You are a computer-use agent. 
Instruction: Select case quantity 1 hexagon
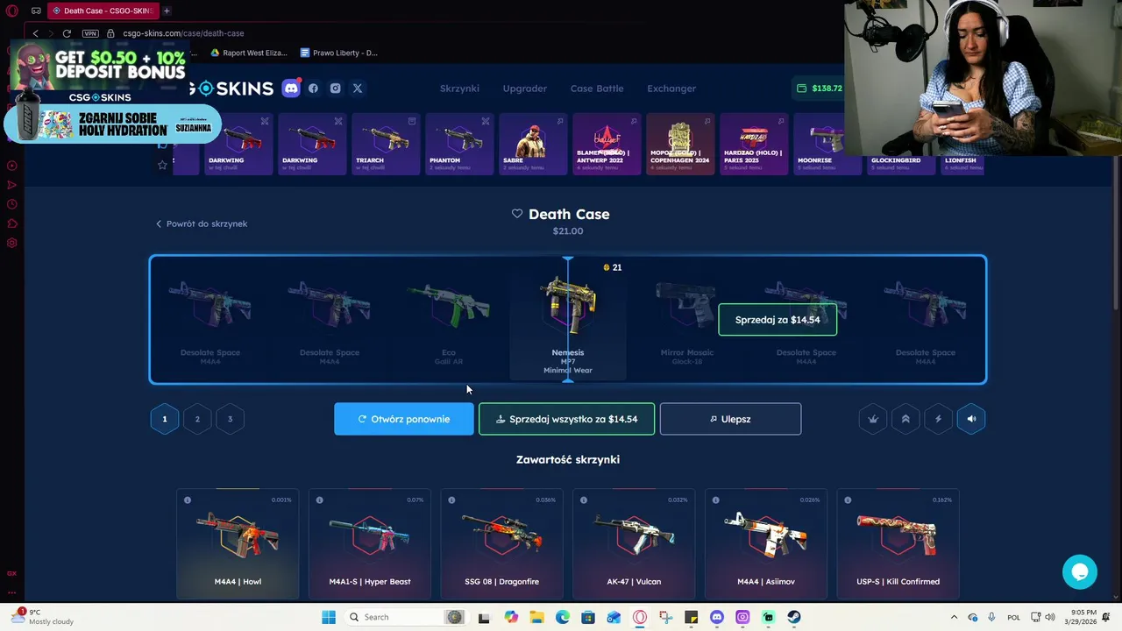click(164, 419)
